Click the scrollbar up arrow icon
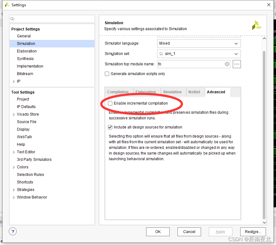276x245 pixels. (x=264, y=38)
